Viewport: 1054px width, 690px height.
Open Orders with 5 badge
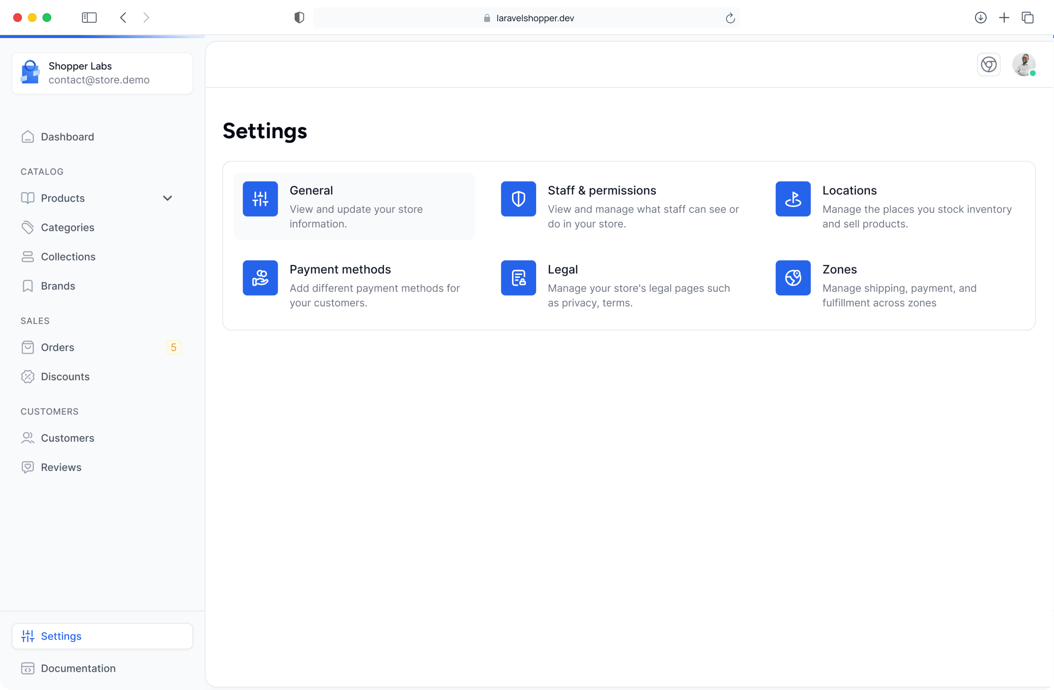[x=57, y=348]
